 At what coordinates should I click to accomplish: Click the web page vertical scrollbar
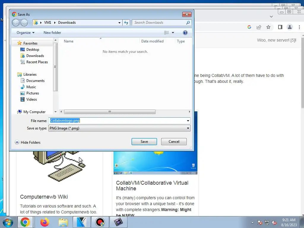[x=303, y=73]
